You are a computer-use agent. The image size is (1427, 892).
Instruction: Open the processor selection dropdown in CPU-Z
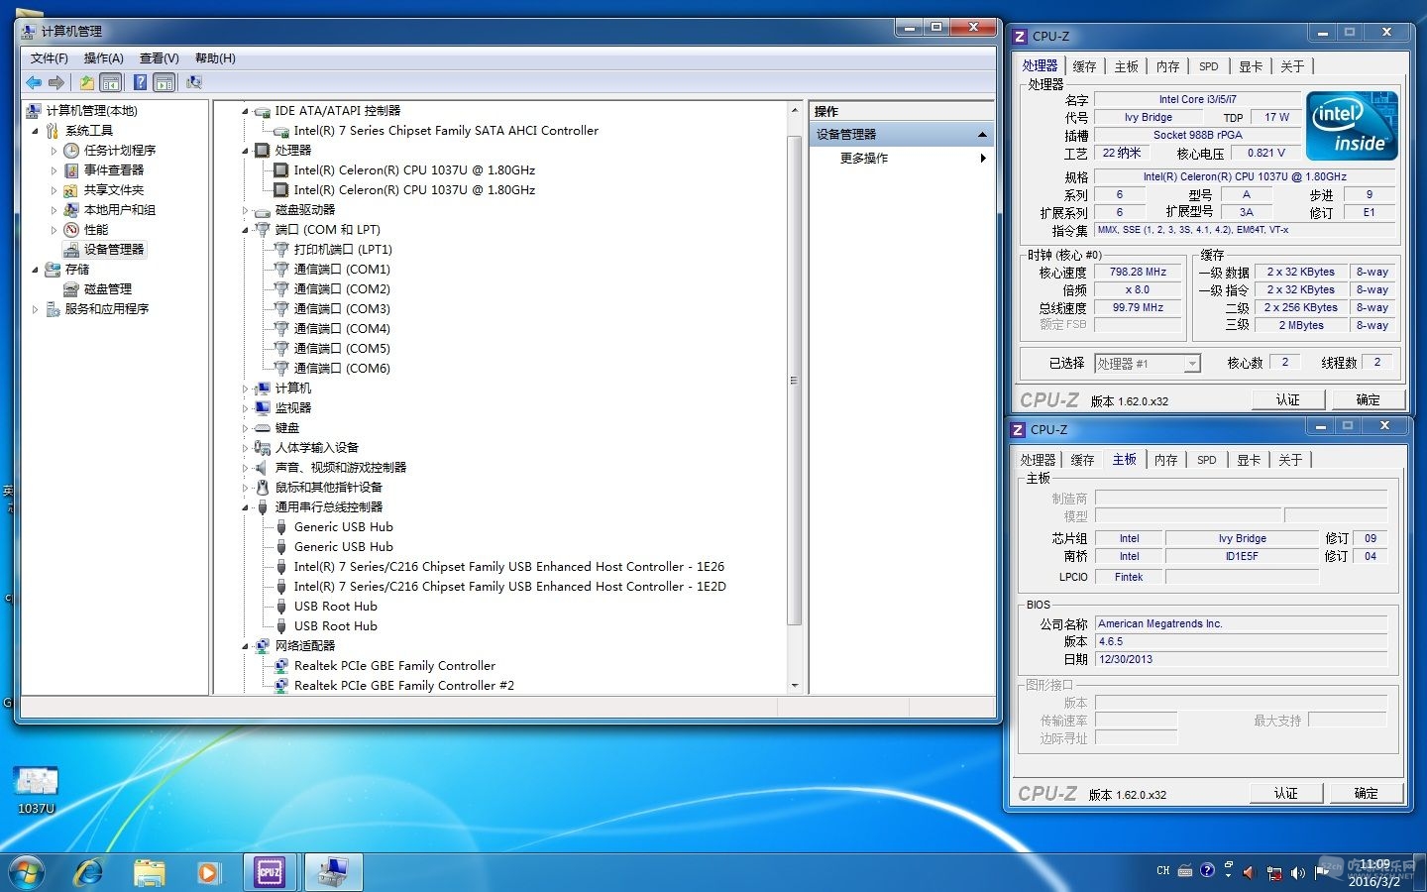click(1192, 364)
